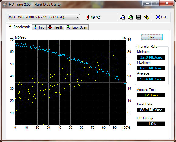Click the Exit button text
This screenshot has height=142, width=176.
click(164, 17)
